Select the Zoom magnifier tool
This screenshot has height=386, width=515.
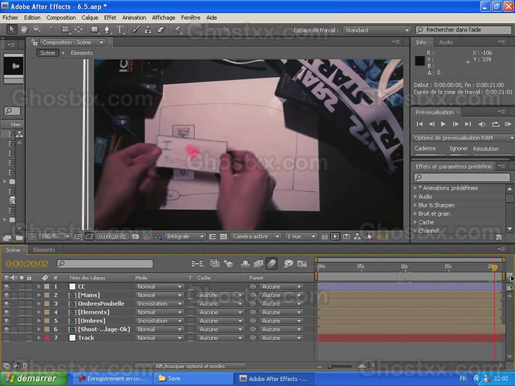[37, 30]
